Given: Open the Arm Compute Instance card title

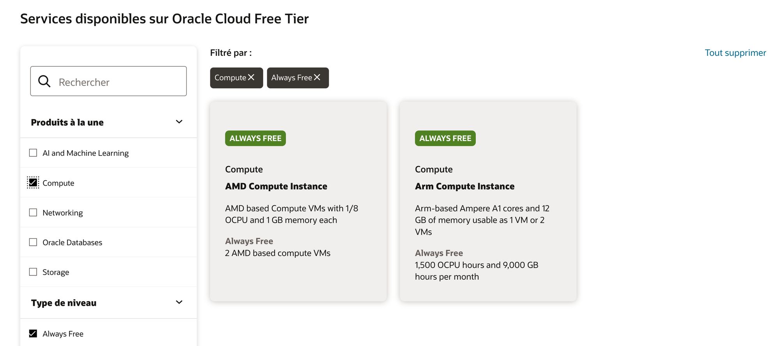Looking at the screenshot, I should point(464,186).
